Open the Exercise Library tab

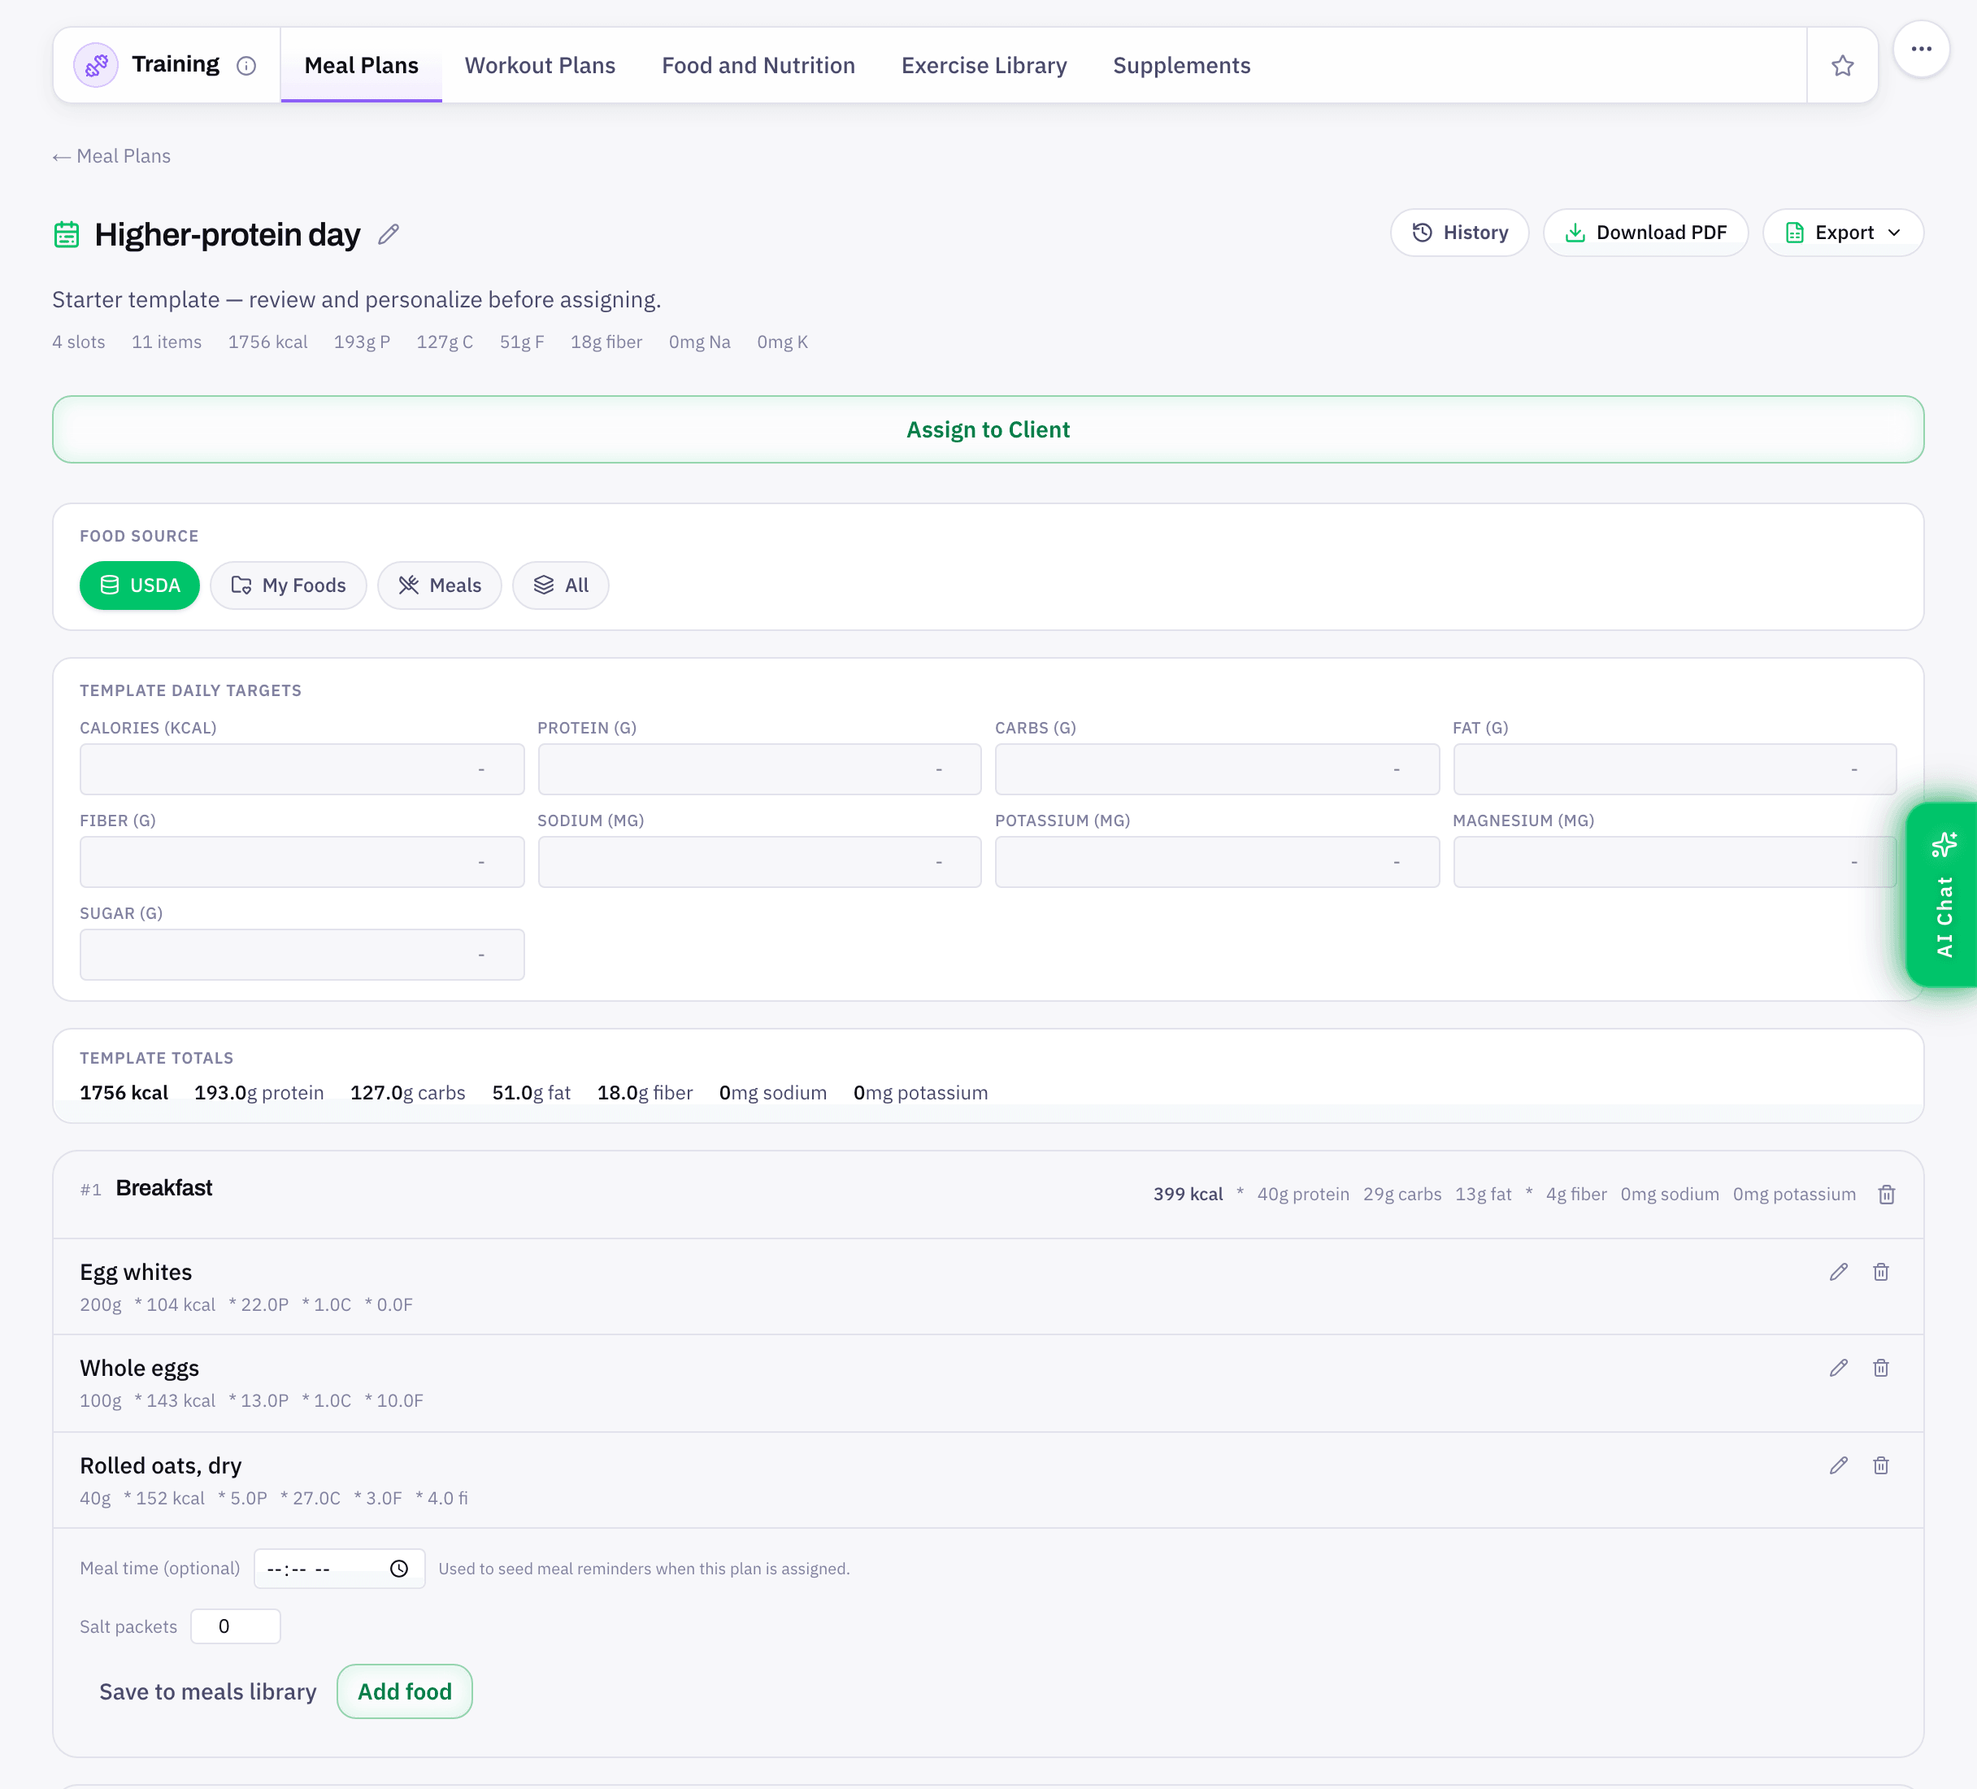point(984,66)
